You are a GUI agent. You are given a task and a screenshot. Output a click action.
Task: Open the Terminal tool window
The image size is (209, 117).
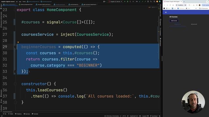pyautogui.click(x=35, y=114)
